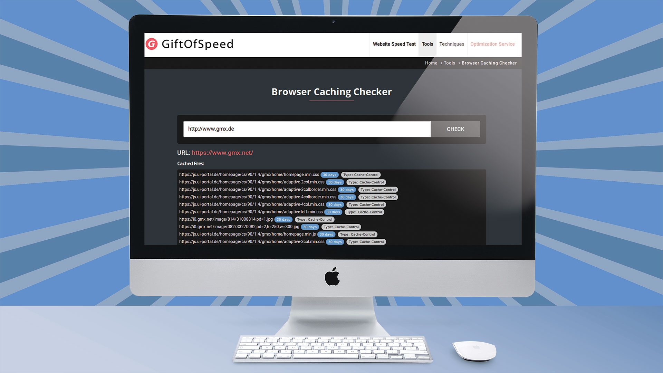Click the https://www.gmx.net/ result link

pyautogui.click(x=222, y=152)
